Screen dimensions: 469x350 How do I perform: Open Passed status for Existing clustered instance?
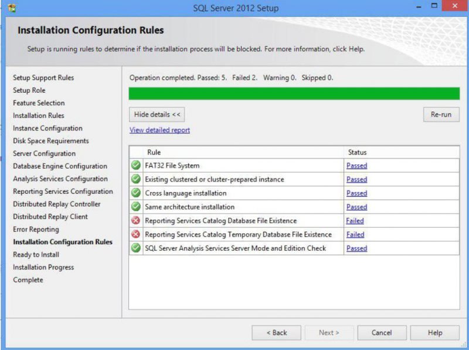click(x=357, y=179)
